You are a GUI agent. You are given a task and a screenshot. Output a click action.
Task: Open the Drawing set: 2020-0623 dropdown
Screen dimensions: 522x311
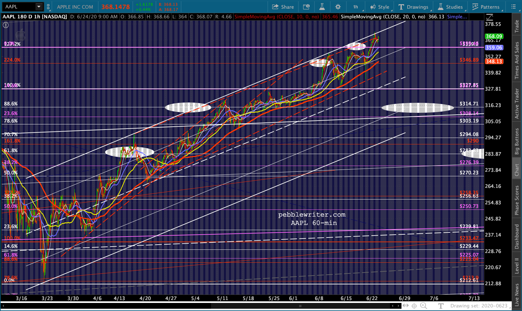(x=480, y=306)
